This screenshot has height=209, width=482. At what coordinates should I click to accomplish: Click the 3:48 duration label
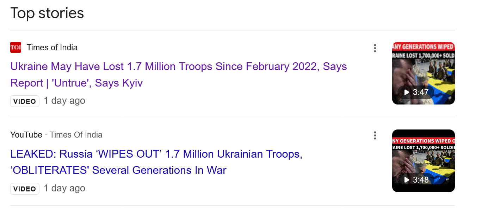coord(420,180)
